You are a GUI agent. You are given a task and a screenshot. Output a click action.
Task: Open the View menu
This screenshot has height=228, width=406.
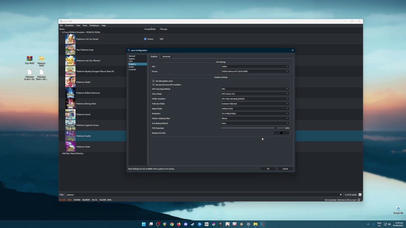pyautogui.click(x=78, y=25)
